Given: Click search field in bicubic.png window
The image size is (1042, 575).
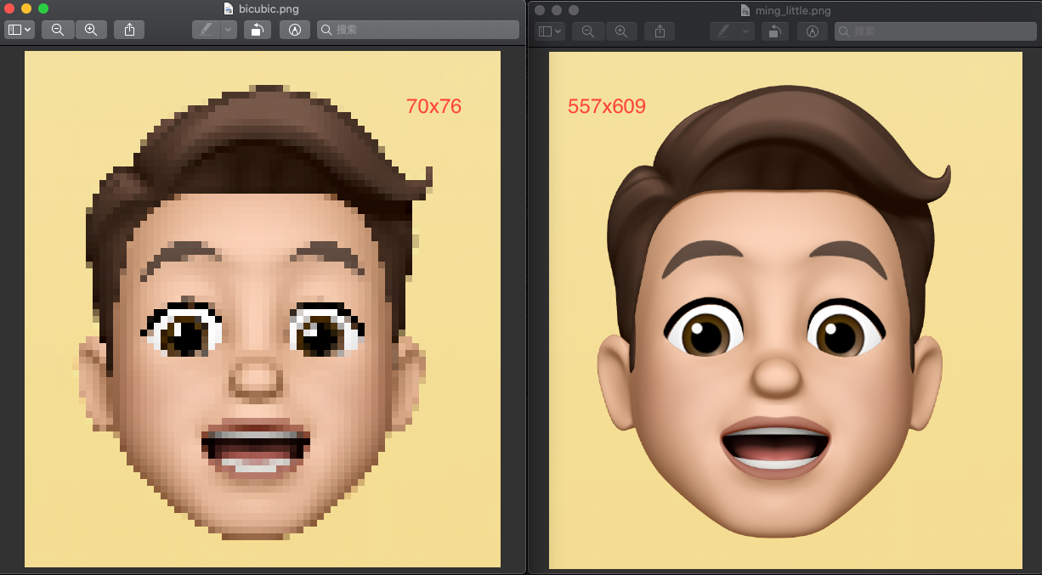Looking at the screenshot, I should pos(417,30).
